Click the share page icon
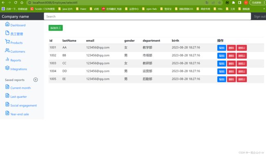This screenshot has height=155, width=266. click(213, 2)
